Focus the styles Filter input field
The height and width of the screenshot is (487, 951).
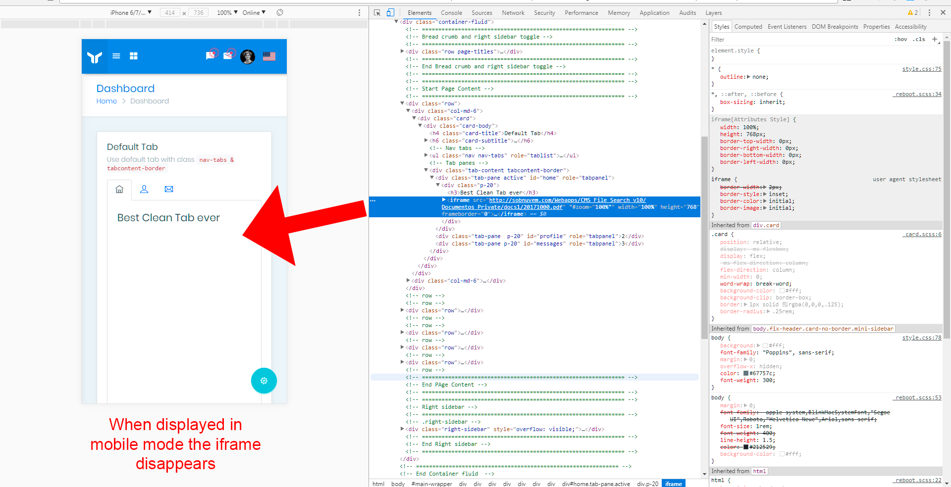pyautogui.click(x=800, y=40)
